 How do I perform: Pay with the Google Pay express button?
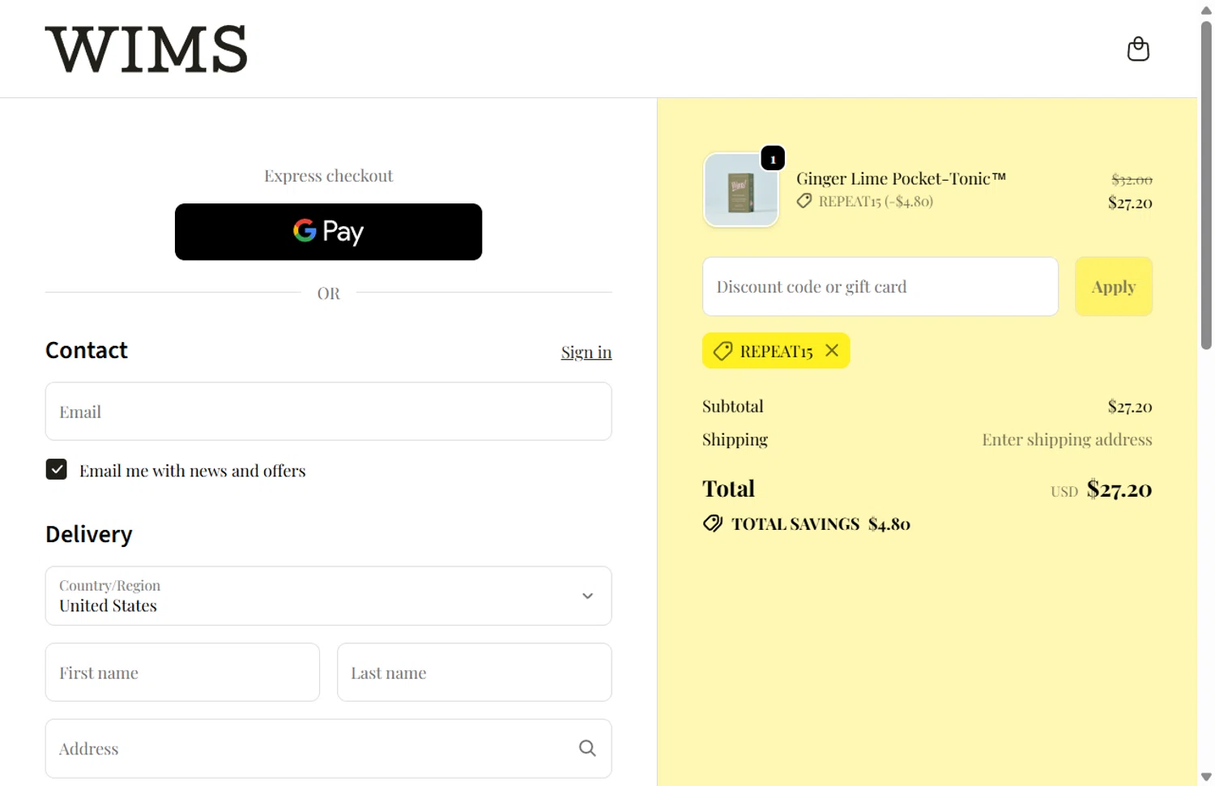[x=328, y=232]
